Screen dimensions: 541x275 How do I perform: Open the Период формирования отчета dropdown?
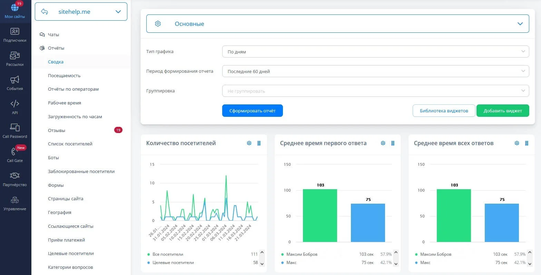click(375, 71)
